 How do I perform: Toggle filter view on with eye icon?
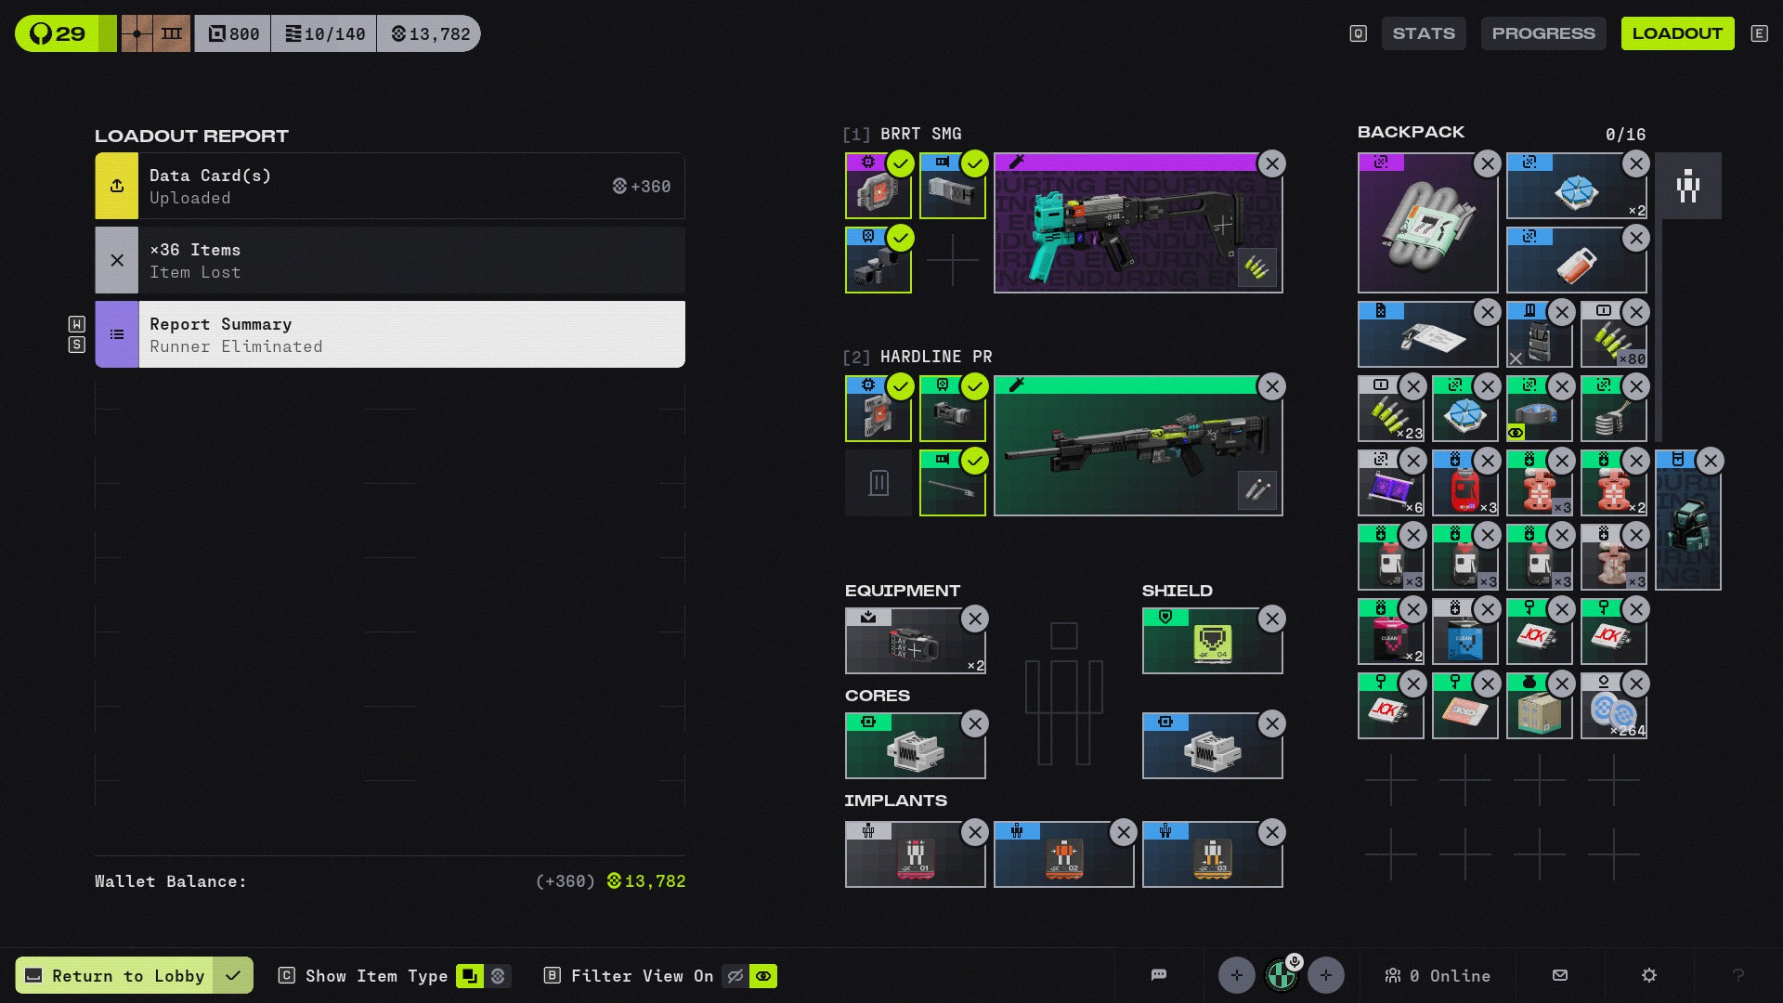(x=763, y=976)
